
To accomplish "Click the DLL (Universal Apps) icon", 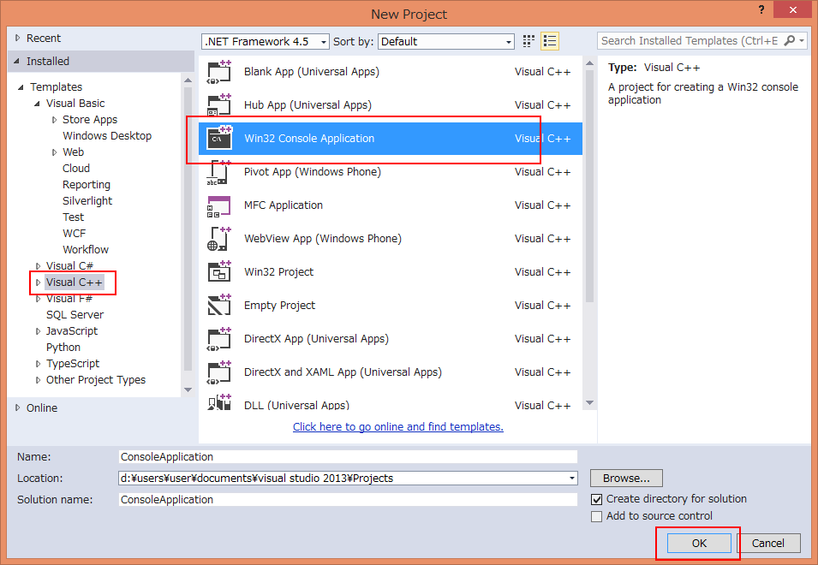I will 219,402.
